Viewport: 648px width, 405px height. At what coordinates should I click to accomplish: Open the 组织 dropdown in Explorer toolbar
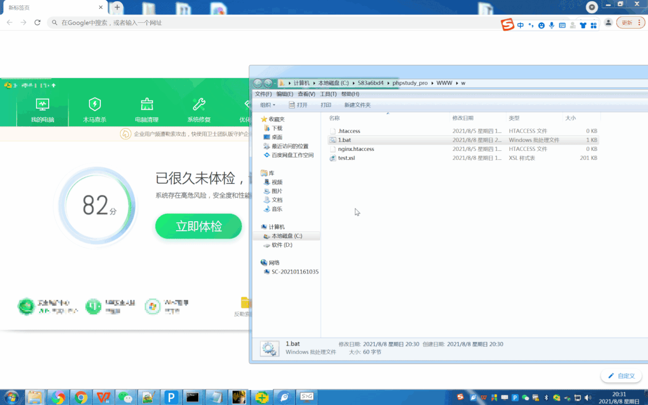point(267,105)
